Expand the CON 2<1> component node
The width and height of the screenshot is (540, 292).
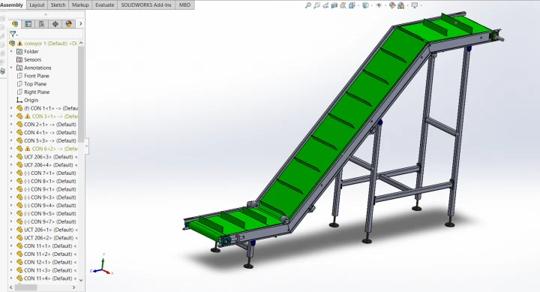[x=11, y=124]
